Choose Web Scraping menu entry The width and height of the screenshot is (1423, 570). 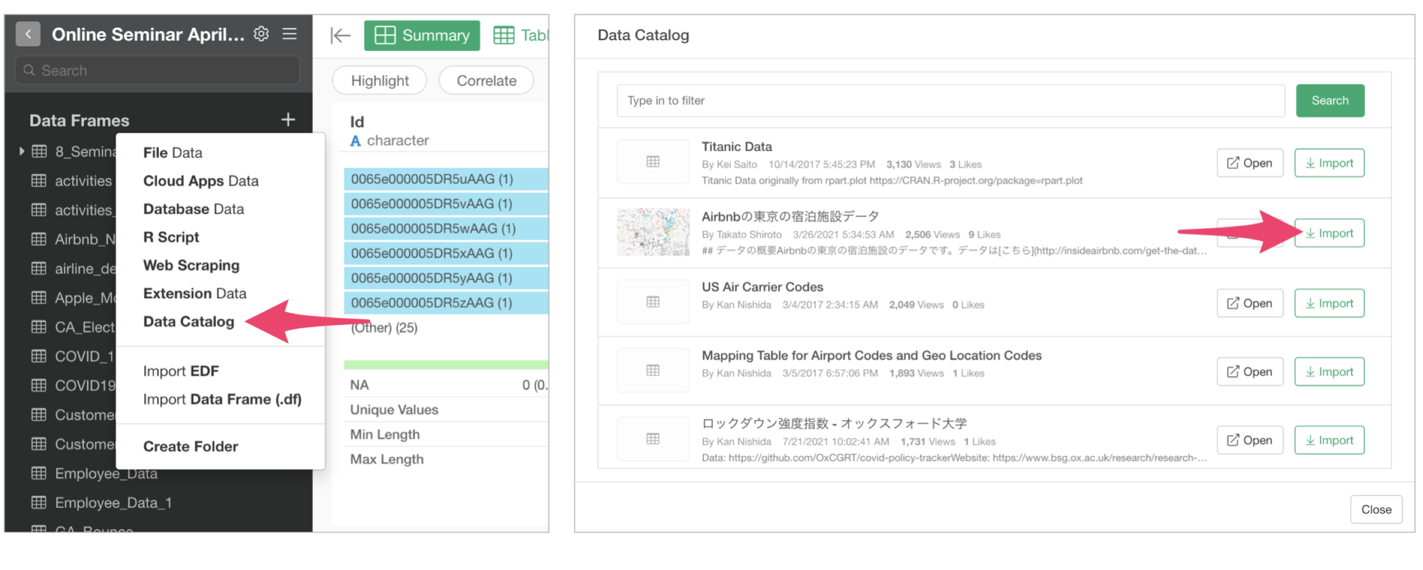coord(191,265)
